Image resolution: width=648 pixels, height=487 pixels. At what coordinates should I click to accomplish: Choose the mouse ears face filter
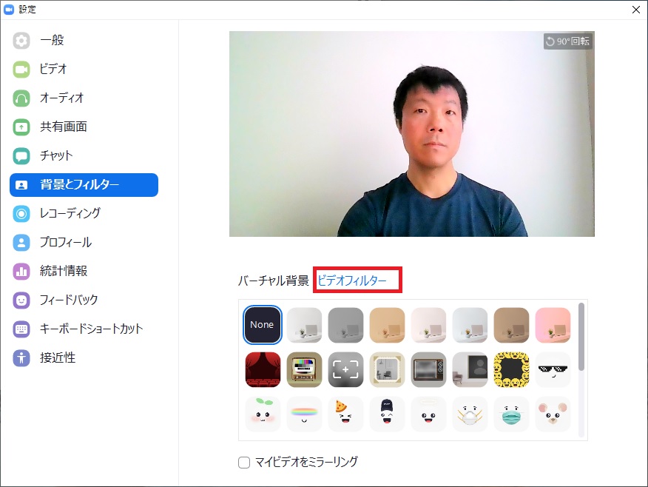point(553,414)
